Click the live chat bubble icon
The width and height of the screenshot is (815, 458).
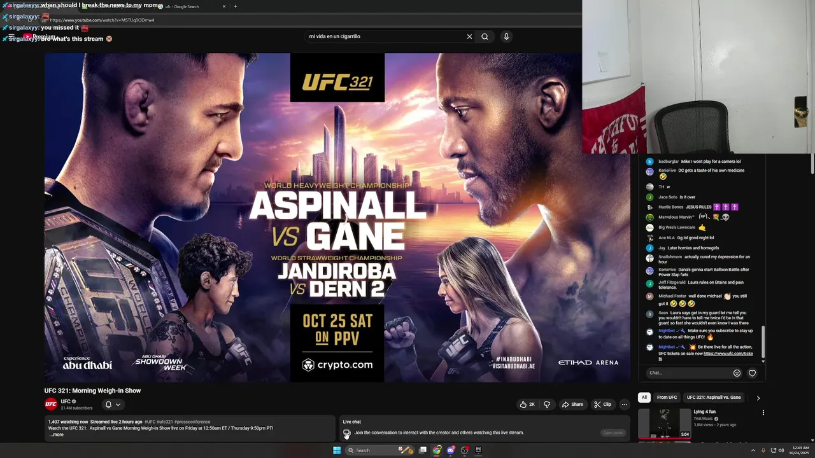(x=346, y=433)
